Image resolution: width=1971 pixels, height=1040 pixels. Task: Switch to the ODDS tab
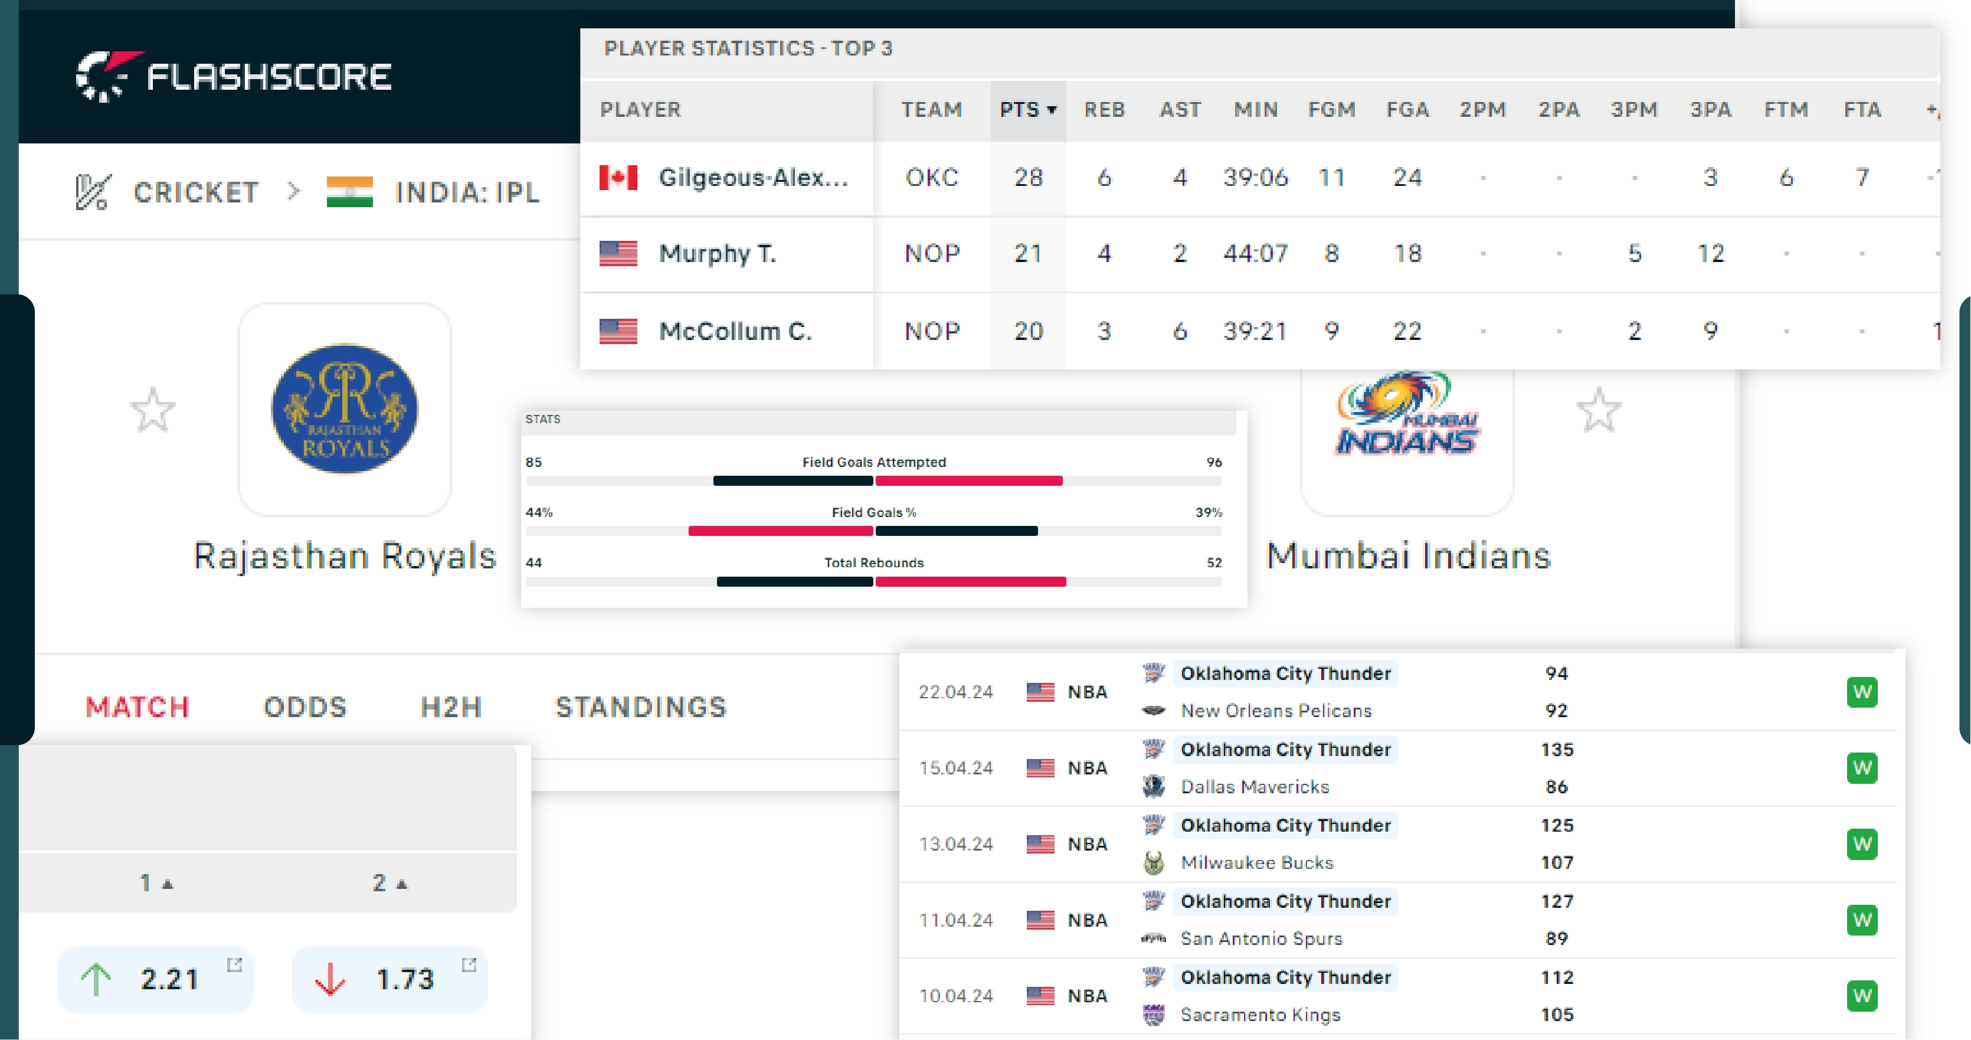coord(305,707)
